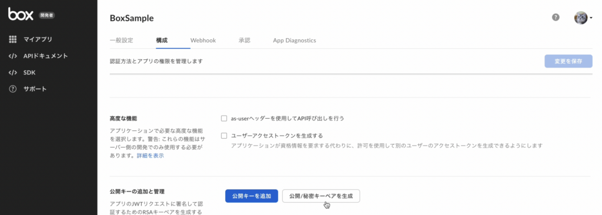
Task: Check ユーザーアクセストークンを生成する option
Action: click(224, 136)
